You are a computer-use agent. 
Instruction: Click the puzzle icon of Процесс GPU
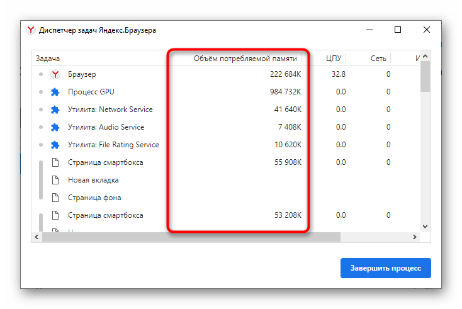coord(55,93)
